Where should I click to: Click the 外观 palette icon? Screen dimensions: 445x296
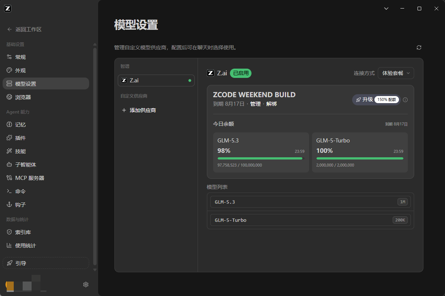coord(9,70)
